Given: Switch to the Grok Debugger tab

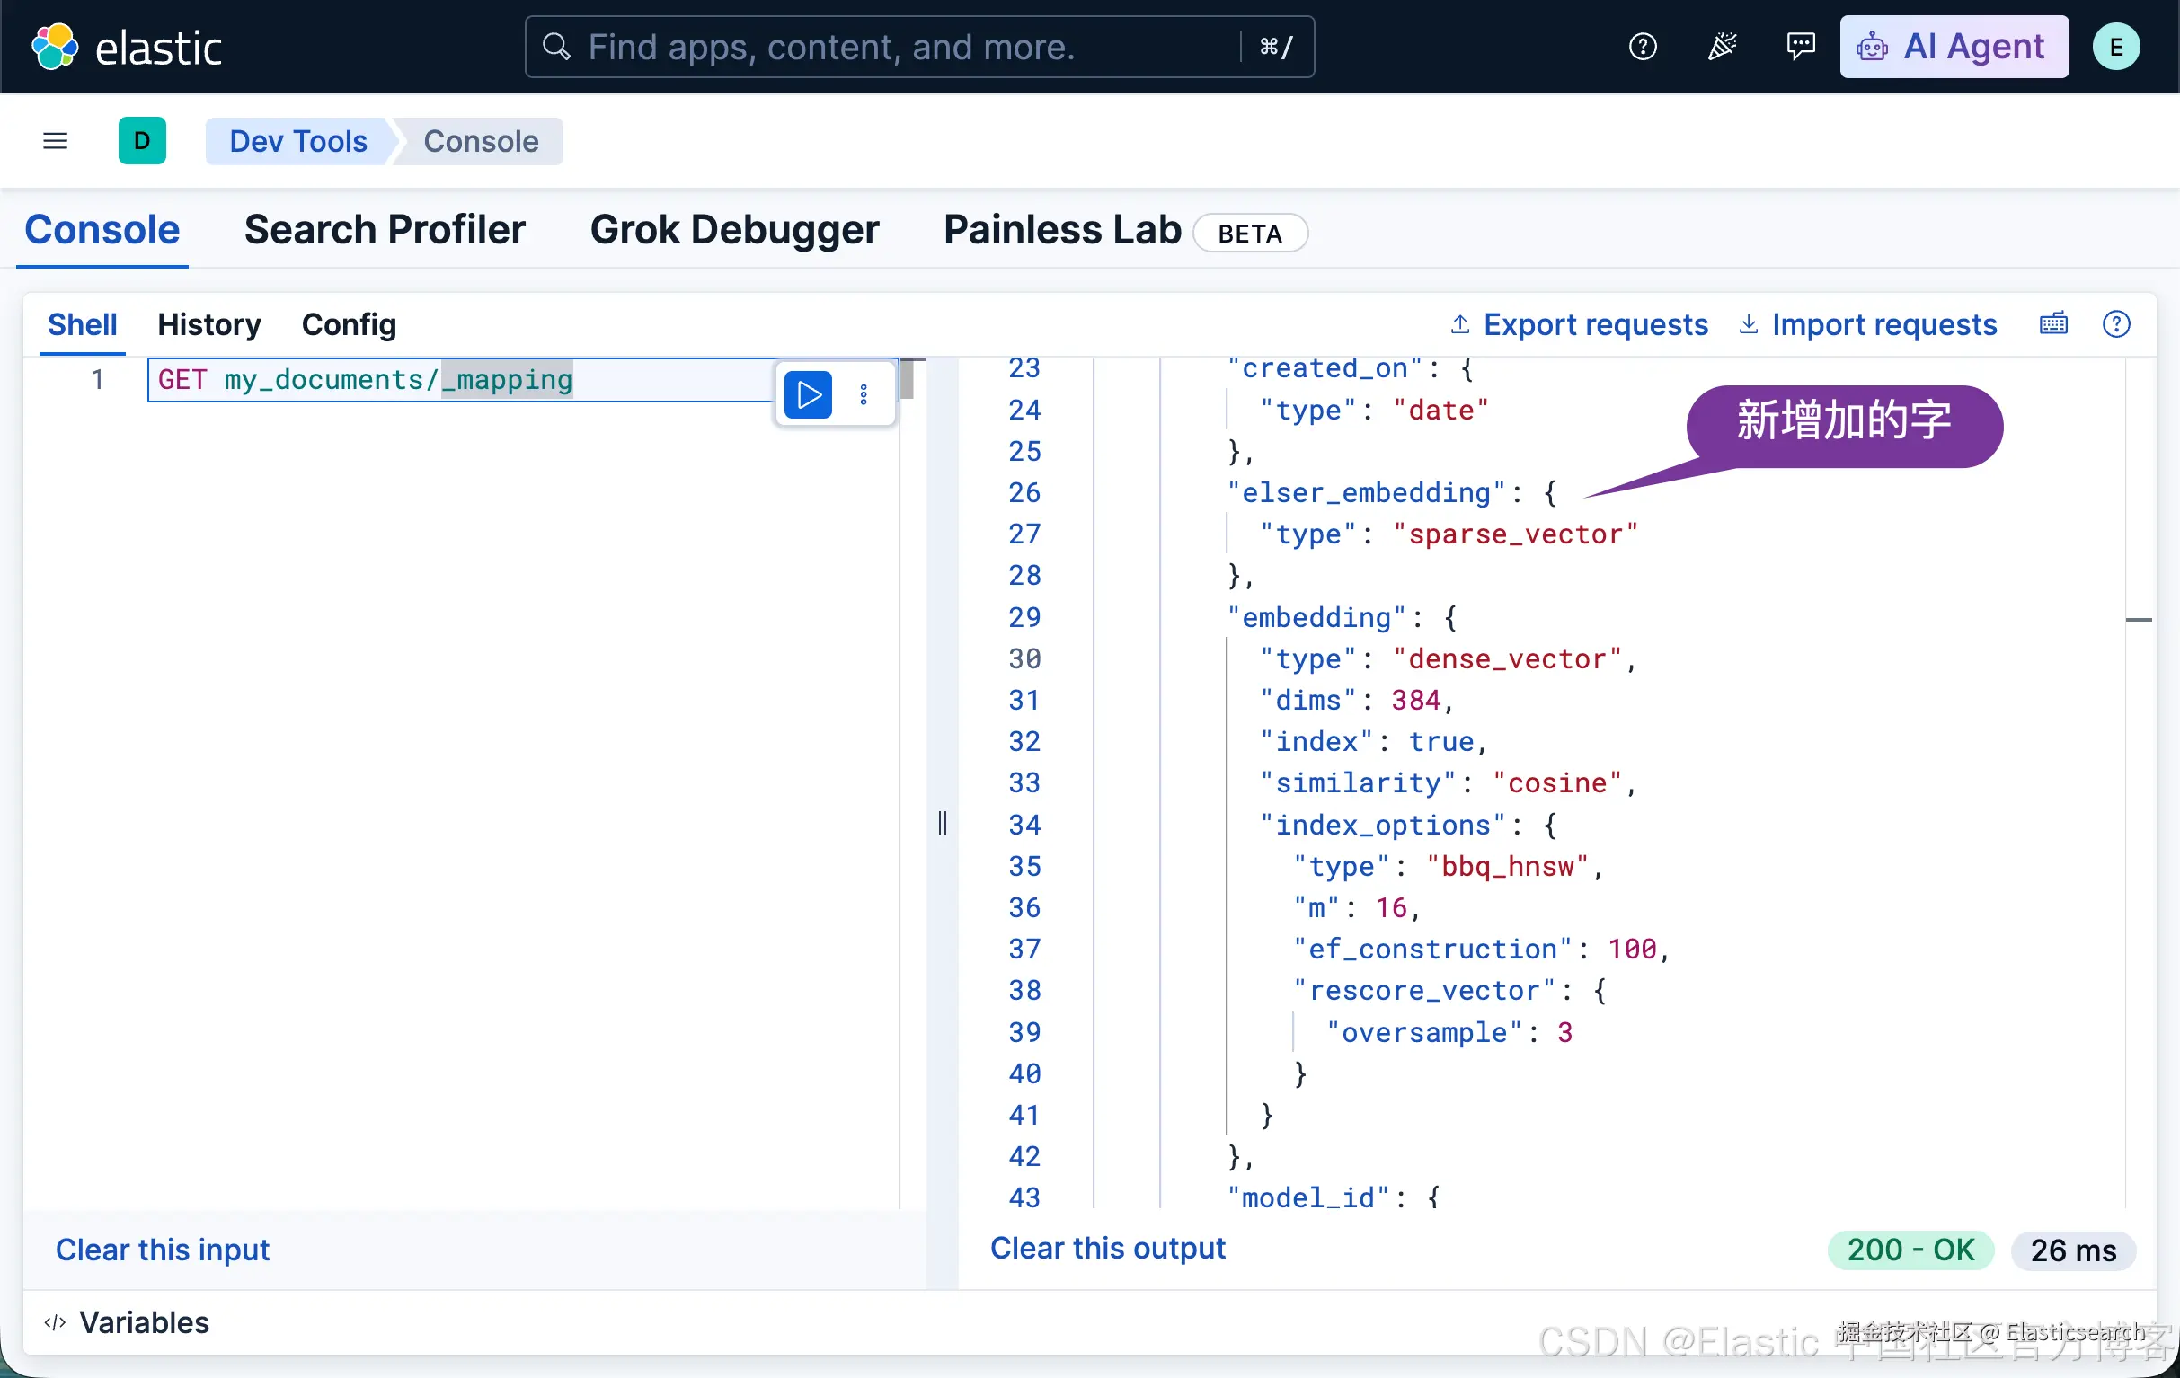Looking at the screenshot, I should pos(734,230).
